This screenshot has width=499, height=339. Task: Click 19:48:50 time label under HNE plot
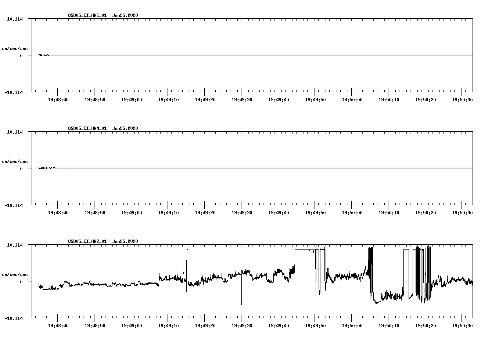tap(95, 99)
